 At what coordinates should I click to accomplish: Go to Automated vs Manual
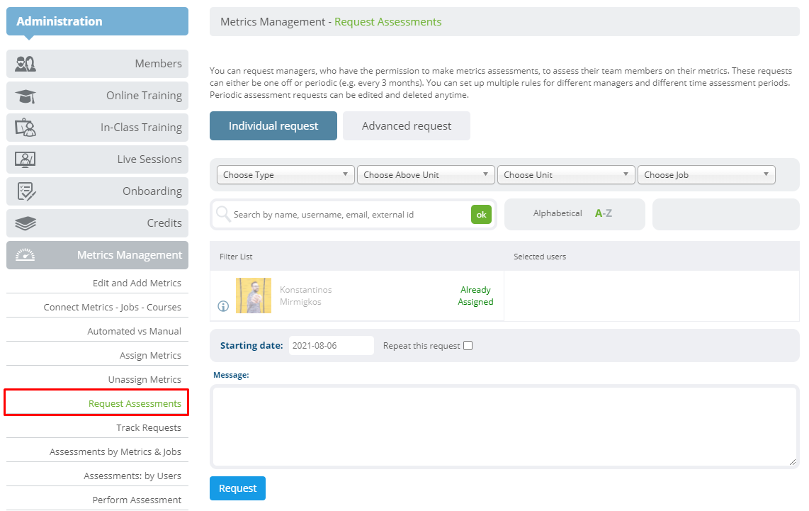click(134, 332)
